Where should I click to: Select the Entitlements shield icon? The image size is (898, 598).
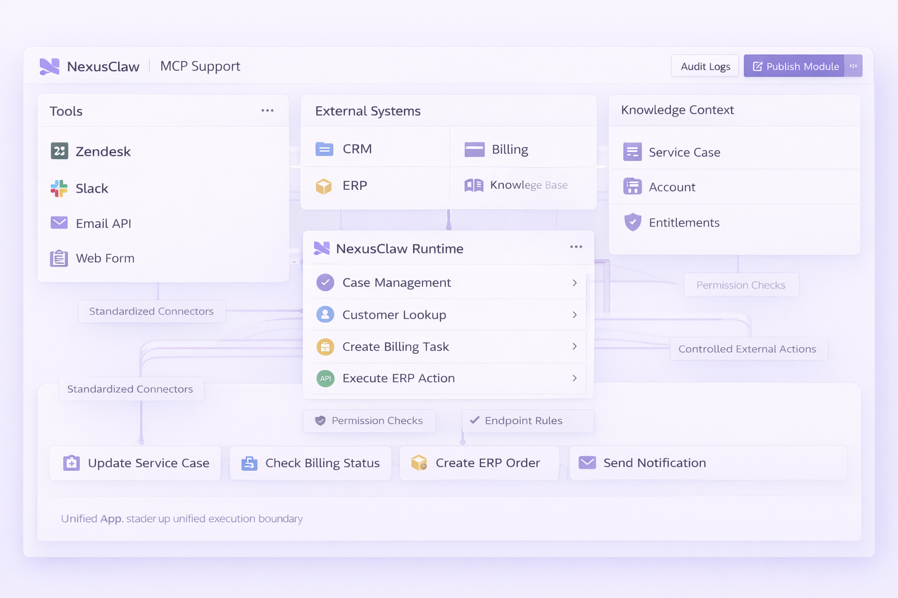pyautogui.click(x=633, y=222)
